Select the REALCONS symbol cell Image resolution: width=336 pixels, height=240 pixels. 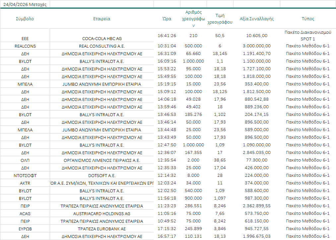point(25,46)
